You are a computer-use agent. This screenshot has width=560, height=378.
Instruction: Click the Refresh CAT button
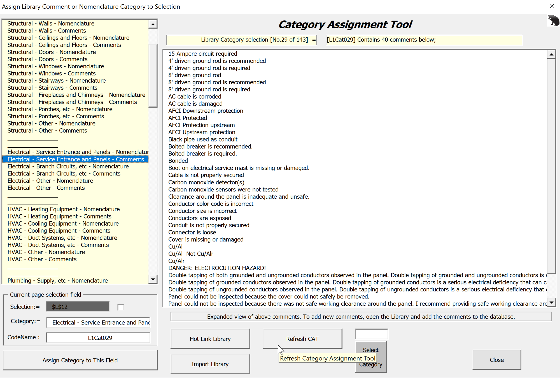[302, 339]
